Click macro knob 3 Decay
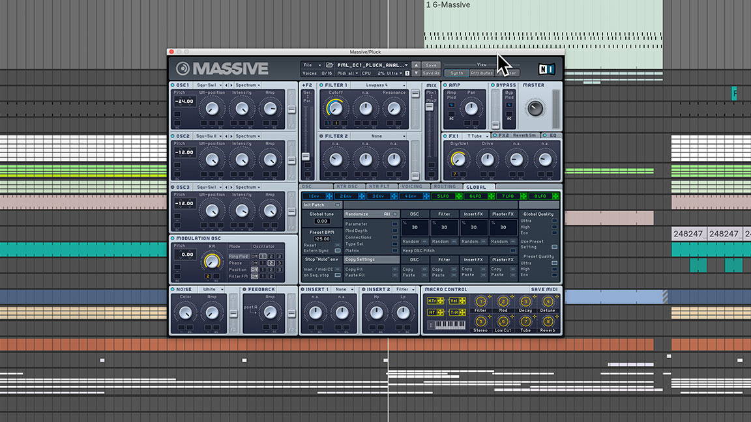Screen dimensions: 751x422 pyautogui.click(x=525, y=302)
